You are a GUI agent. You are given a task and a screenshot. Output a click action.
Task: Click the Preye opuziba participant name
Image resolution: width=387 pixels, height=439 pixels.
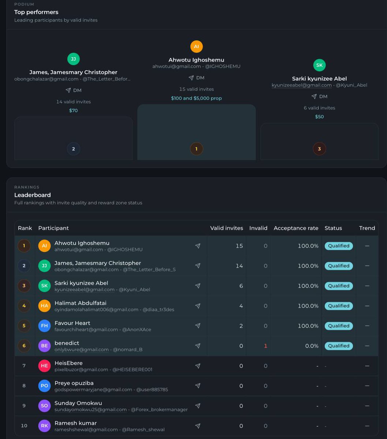pyautogui.click(x=74, y=383)
